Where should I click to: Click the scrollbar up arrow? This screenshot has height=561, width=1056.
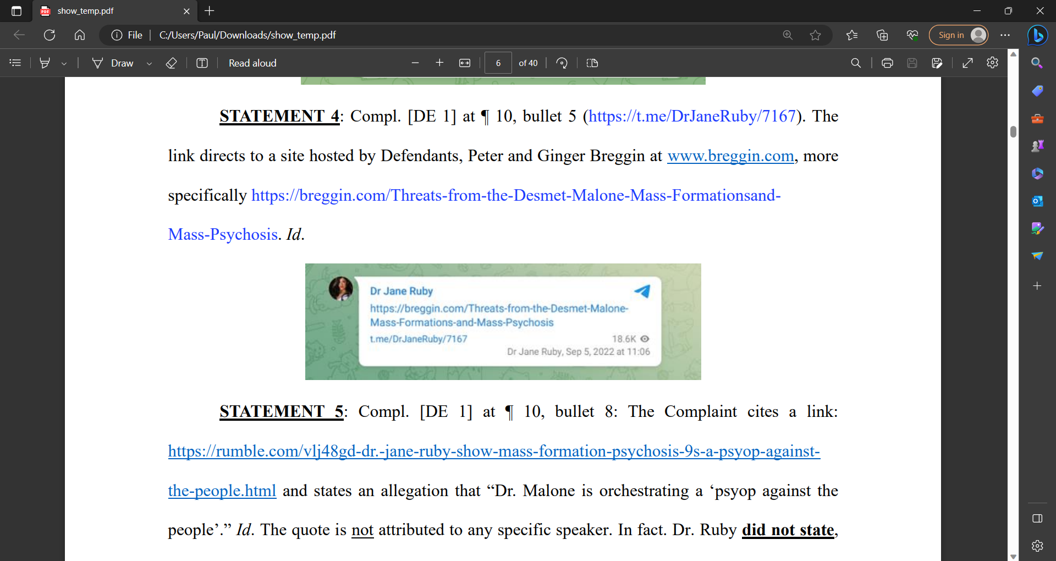(x=1013, y=54)
